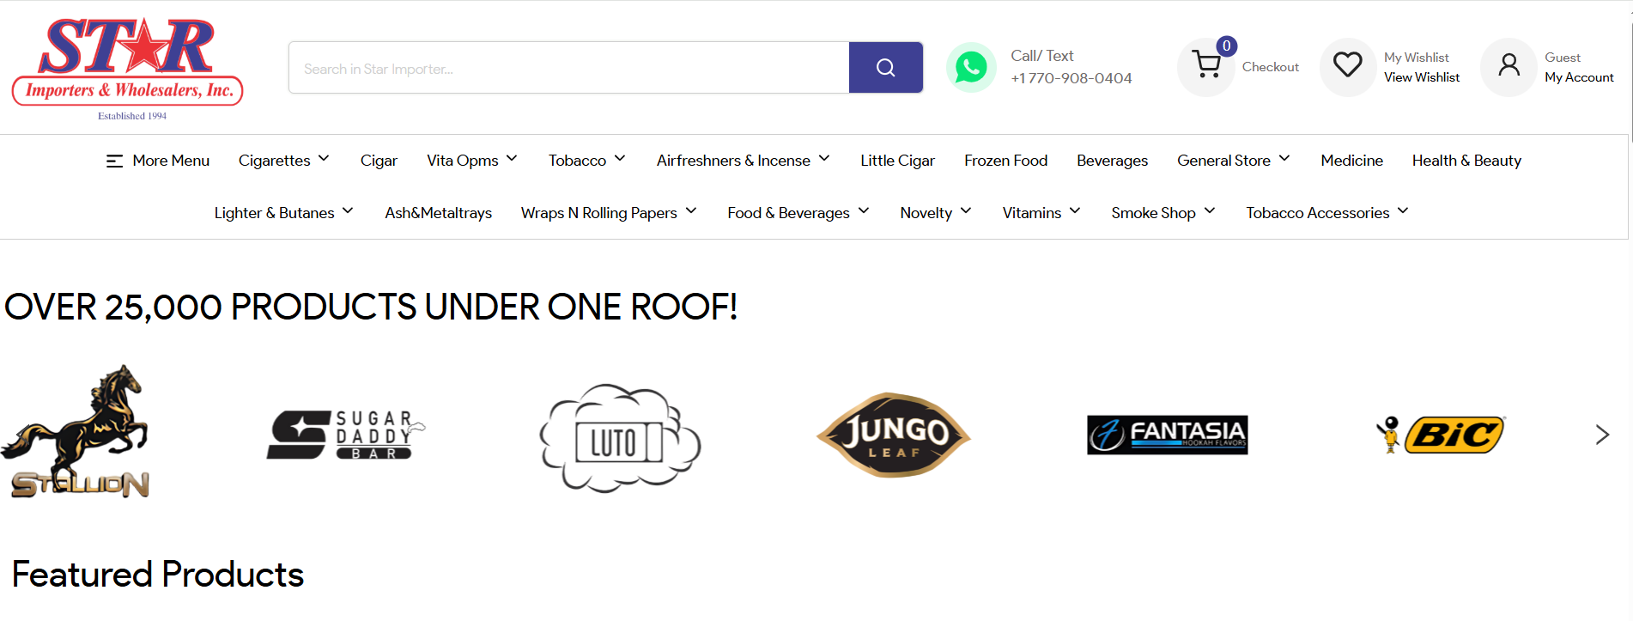
Task: Open WhatsApp chat icon
Action: click(971, 67)
